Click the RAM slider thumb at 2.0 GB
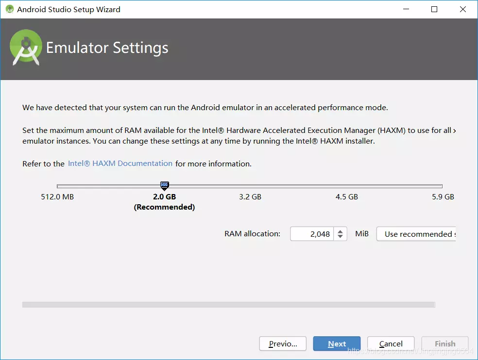This screenshot has height=360, width=478. click(x=165, y=185)
